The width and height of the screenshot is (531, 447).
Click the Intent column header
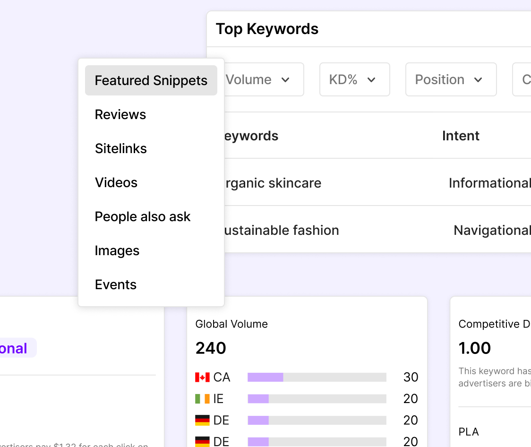click(x=461, y=136)
